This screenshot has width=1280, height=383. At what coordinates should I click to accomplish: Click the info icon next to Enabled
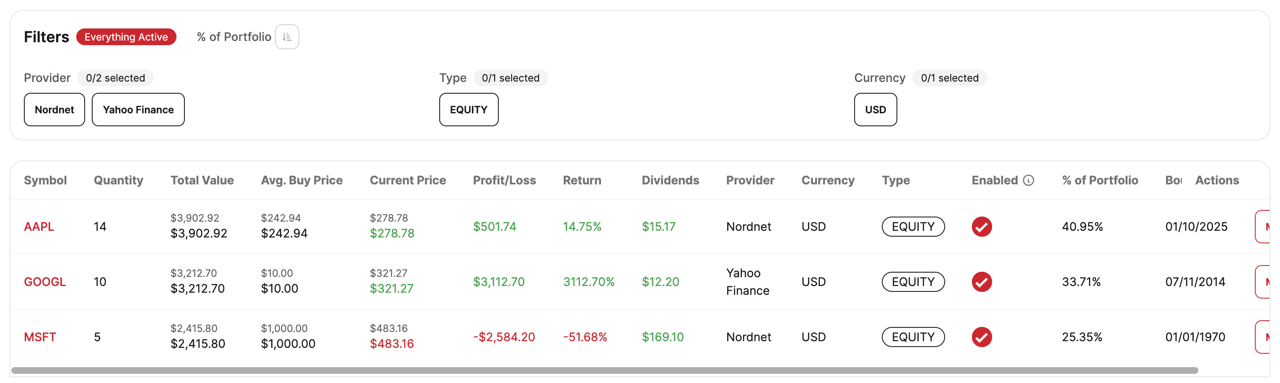coord(1029,180)
